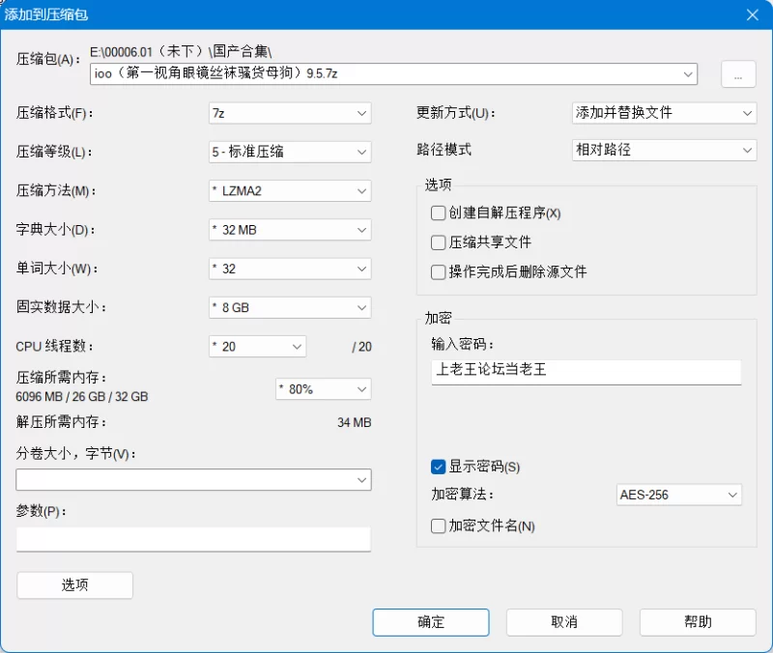Close the 添加到压缩包 dialog
The width and height of the screenshot is (773, 653).
[753, 14]
